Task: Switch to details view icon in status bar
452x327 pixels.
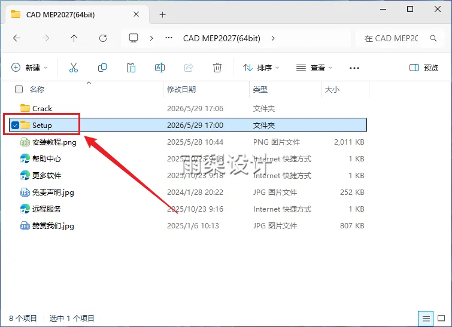Action: click(426, 319)
